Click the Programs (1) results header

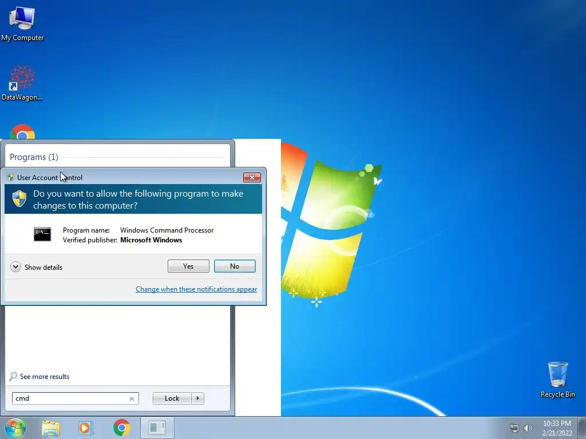pyautogui.click(x=34, y=157)
